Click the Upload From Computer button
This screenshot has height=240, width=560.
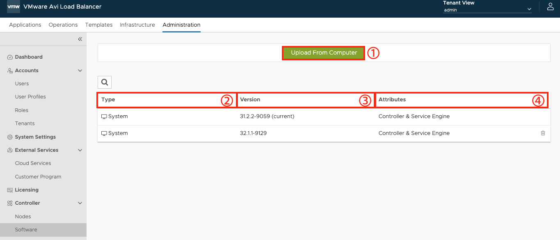[324, 53]
